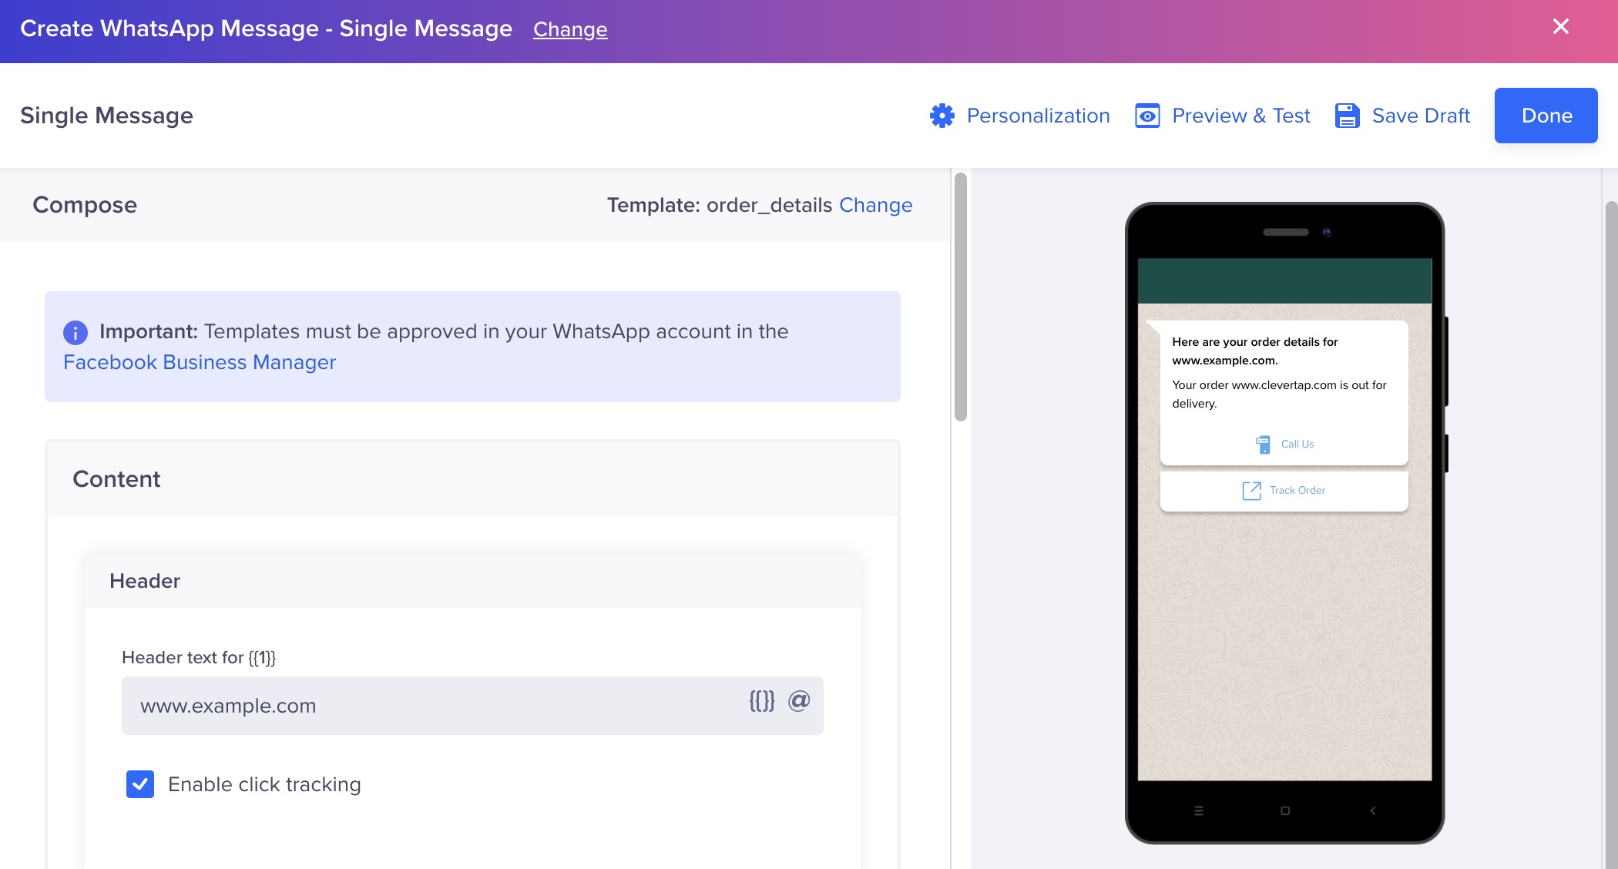1618x869 pixels.
Task: Click the 'Enable click tracking' label
Action: pos(264,784)
